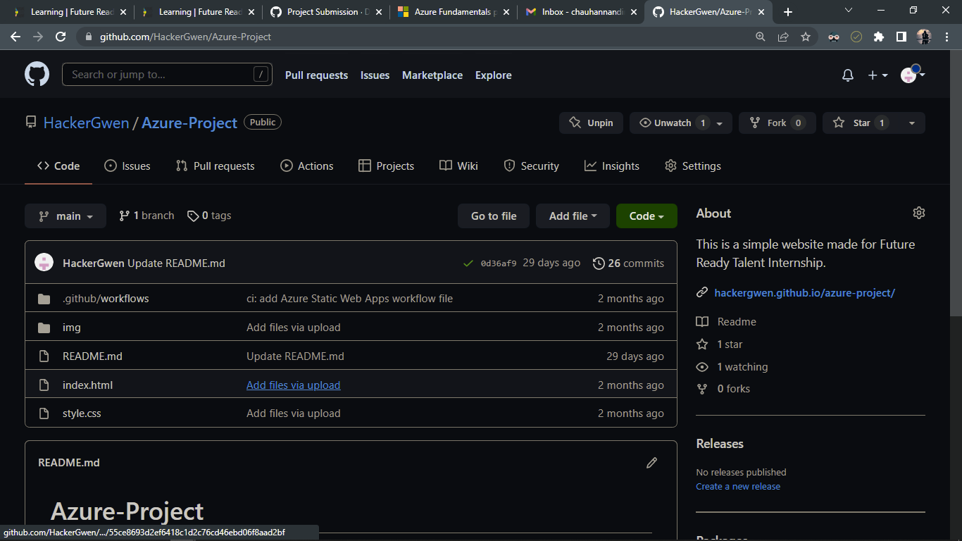Open commit 0d36af9 hash

[499, 263]
